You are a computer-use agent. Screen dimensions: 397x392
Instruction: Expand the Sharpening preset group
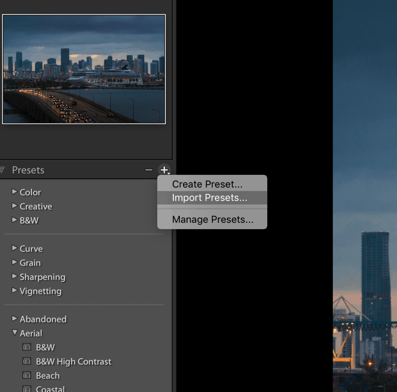coord(14,276)
